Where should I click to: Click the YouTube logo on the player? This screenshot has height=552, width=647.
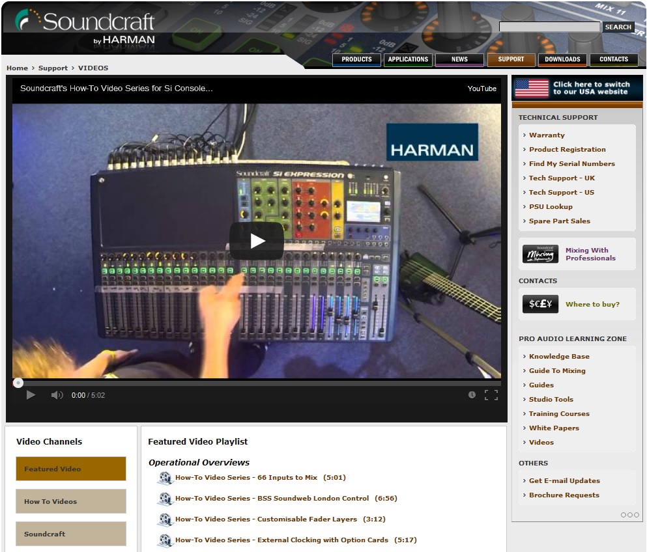[x=482, y=89]
